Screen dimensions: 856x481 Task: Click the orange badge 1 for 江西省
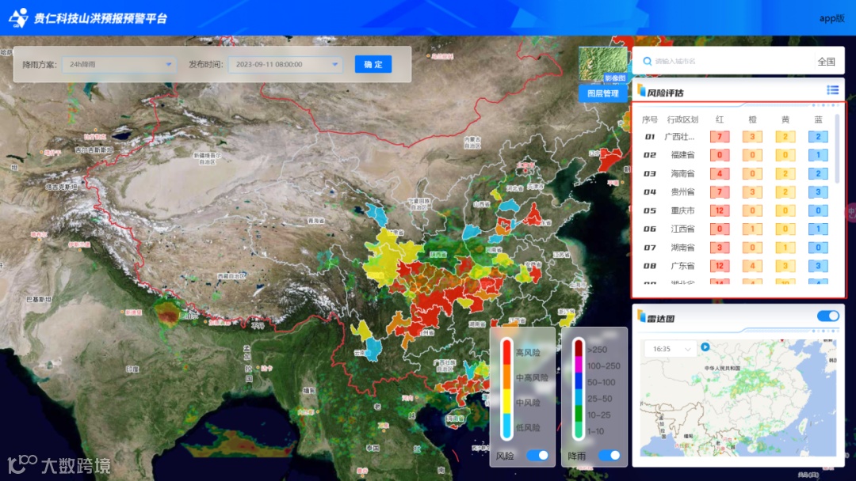[752, 229]
